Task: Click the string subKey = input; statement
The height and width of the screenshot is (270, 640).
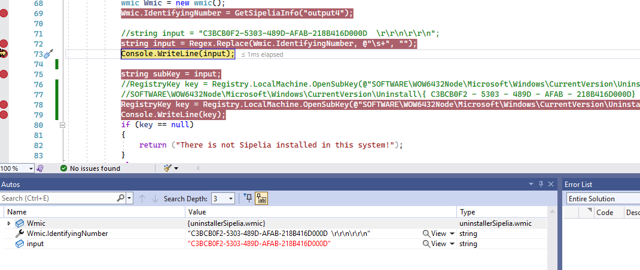Action: tap(171, 74)
